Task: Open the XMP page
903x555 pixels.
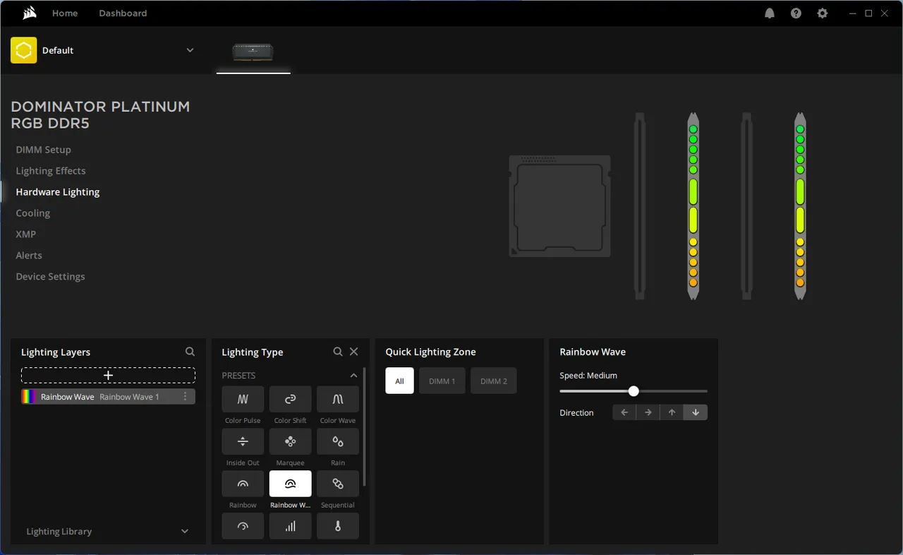Action: click(x=26, y=234)
